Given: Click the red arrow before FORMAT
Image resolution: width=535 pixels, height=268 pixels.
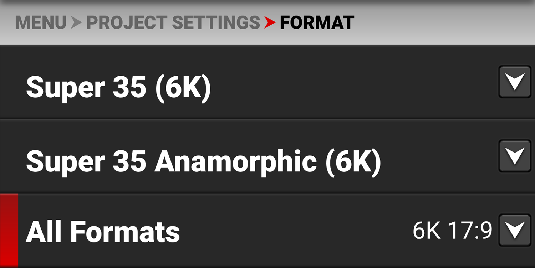Looking at the screenshot, I should tap(270, 22).
